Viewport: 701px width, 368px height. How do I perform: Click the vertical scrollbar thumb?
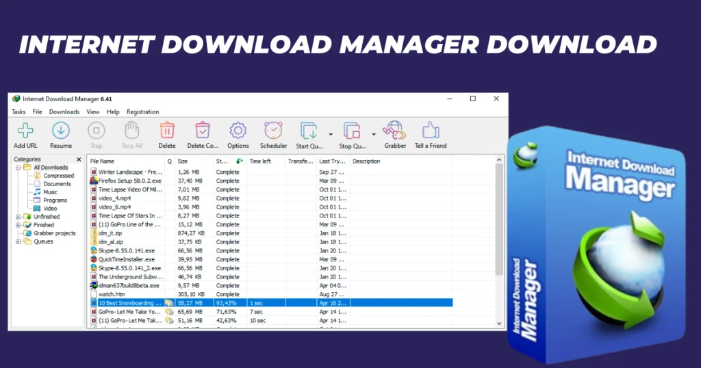click(499, 220)
